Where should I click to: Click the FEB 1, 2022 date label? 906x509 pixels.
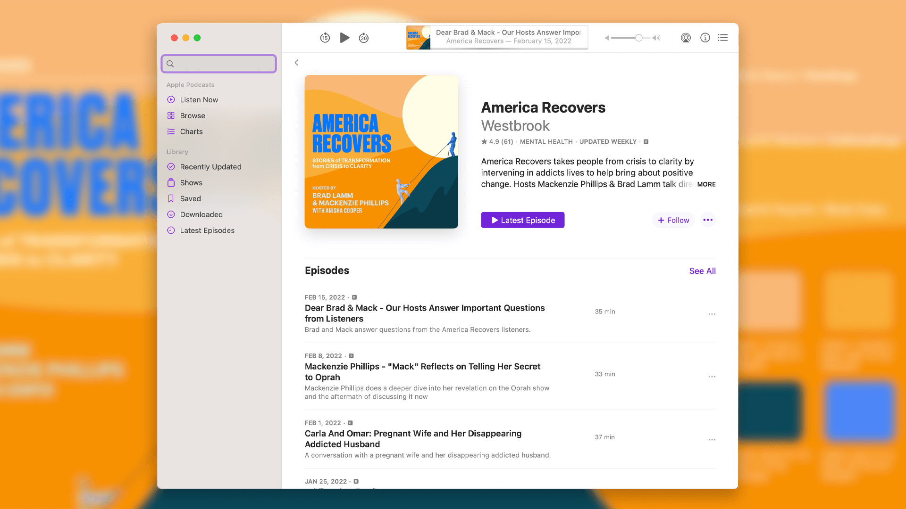point(323,423)
